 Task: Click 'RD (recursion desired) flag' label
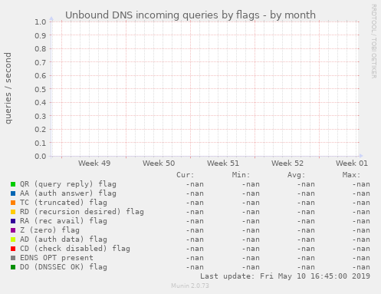[x=82, y=212]
